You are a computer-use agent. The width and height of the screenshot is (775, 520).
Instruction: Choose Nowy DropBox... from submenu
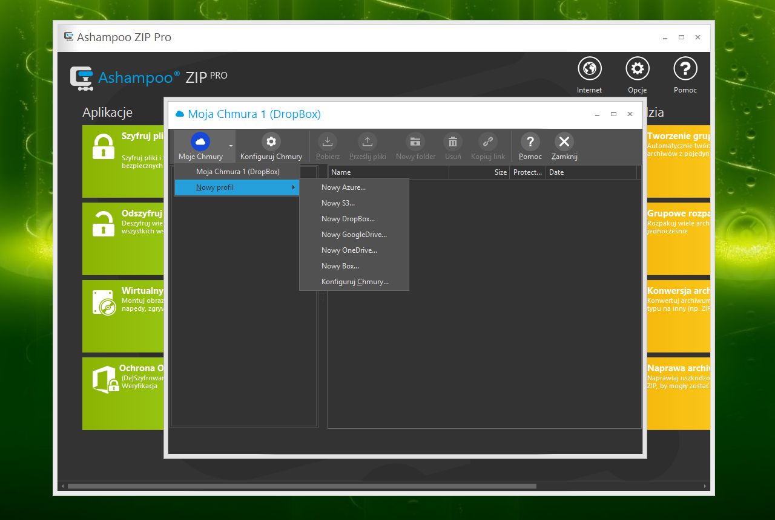(x=354, y=219)
